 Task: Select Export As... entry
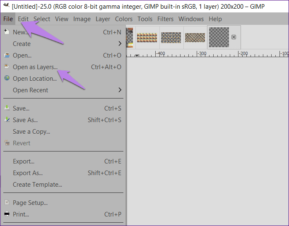[x=63, y=173]
